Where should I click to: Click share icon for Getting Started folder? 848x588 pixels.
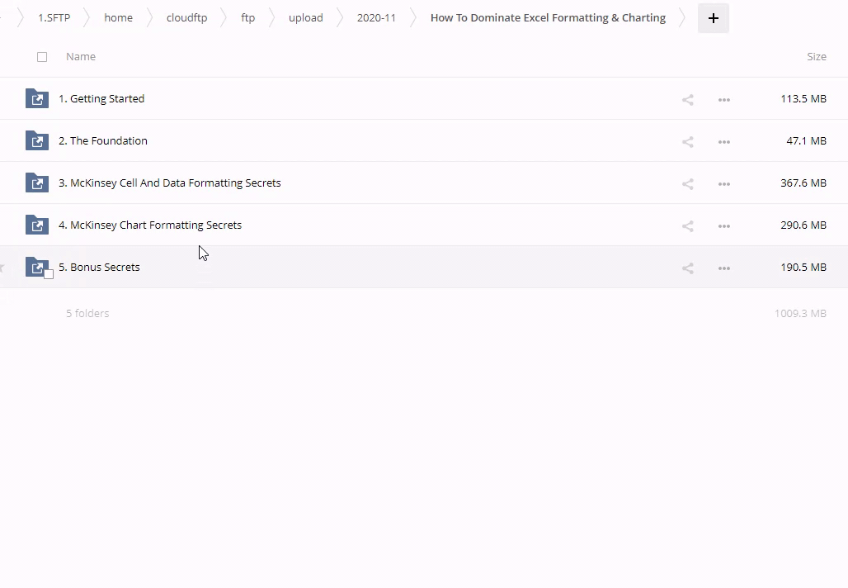click(687, 100)
